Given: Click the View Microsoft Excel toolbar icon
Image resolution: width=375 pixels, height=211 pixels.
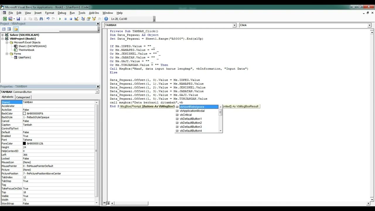Looking at the screenshot, I should point(5,19).
